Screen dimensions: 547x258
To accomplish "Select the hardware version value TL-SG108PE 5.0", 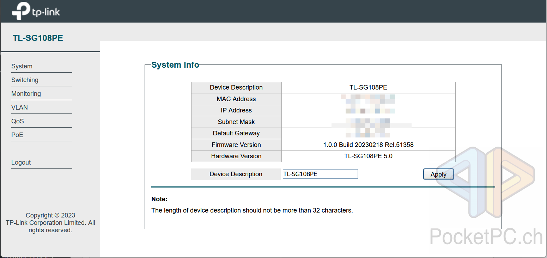I will (368, 156).
